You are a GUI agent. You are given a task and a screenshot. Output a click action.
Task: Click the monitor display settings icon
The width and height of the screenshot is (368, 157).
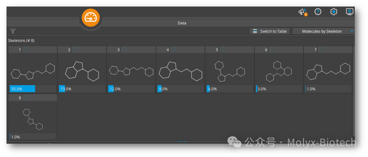pyautogui.click(x=350, y=12)
